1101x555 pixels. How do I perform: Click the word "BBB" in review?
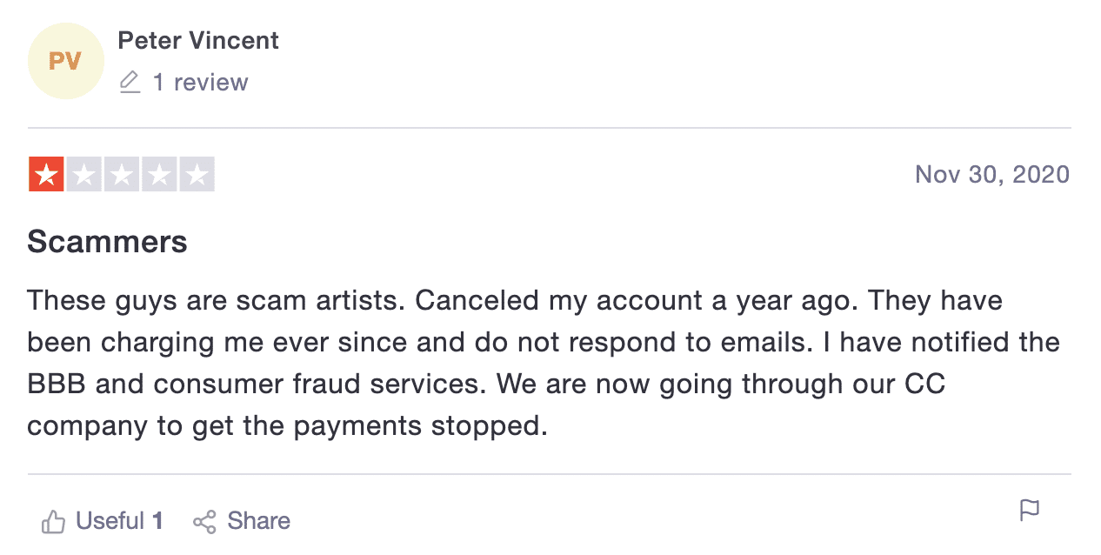tap(57, 384)
